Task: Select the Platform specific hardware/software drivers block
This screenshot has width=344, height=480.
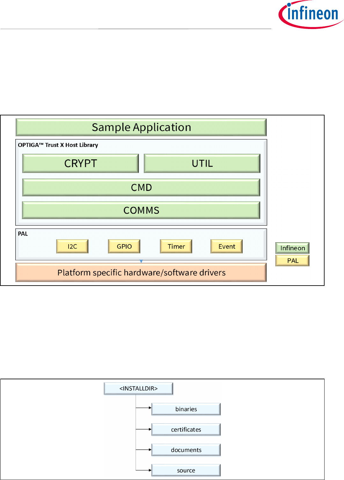Action: [x=141, y=273]
